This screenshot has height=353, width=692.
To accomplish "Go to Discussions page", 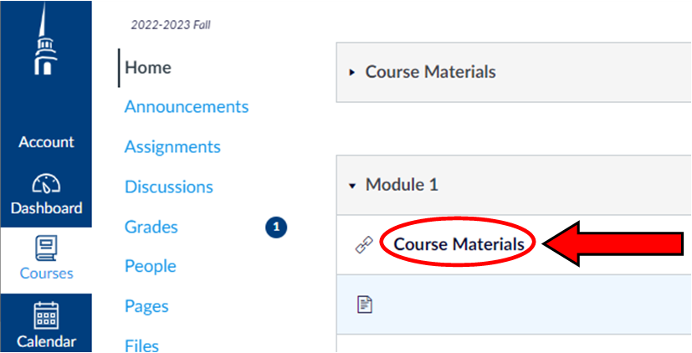I will click(x=169, y=187).
